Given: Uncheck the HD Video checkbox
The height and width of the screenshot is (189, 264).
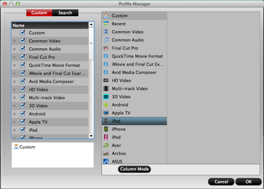Looking at the screenshot, I should pos(23,89).
